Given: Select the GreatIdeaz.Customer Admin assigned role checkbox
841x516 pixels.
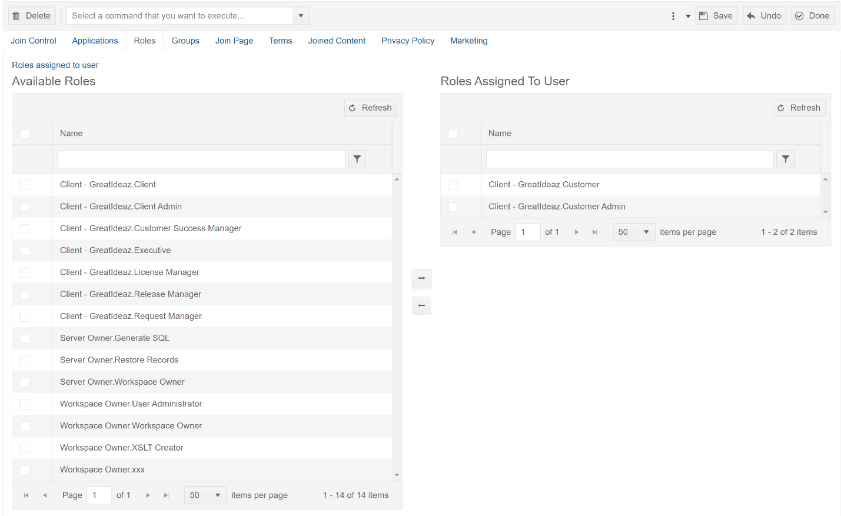Looking at the screenshot, I should [x=453, y=207].
